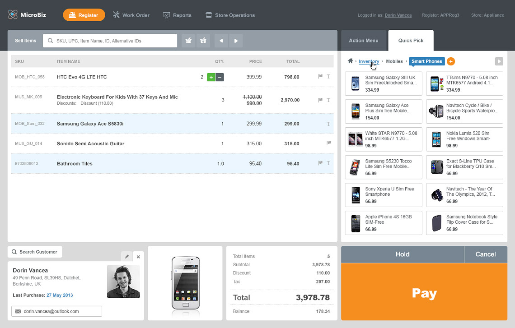The image size is (515, 328).
Task: Click T icon on Samsung Galaxy Ace row
Action: [328, 124]
